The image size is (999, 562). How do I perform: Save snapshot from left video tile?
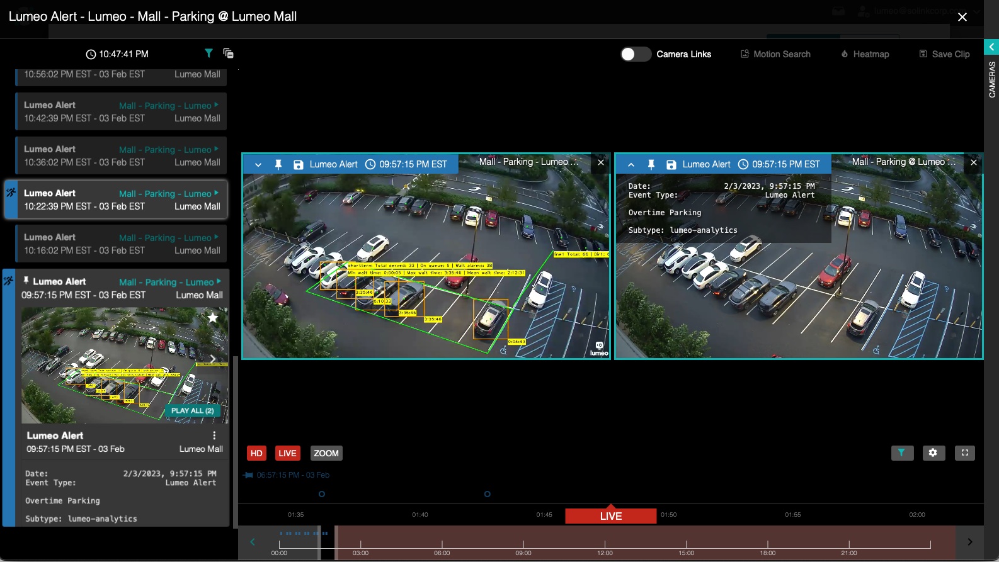(299, 164)
